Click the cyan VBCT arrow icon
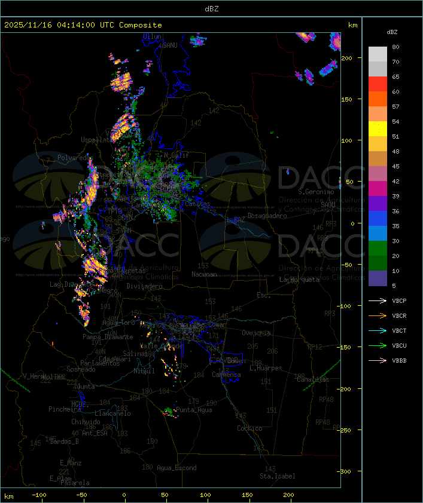The width and height of the screenshot is (423, 503). [x=378, y=331]
